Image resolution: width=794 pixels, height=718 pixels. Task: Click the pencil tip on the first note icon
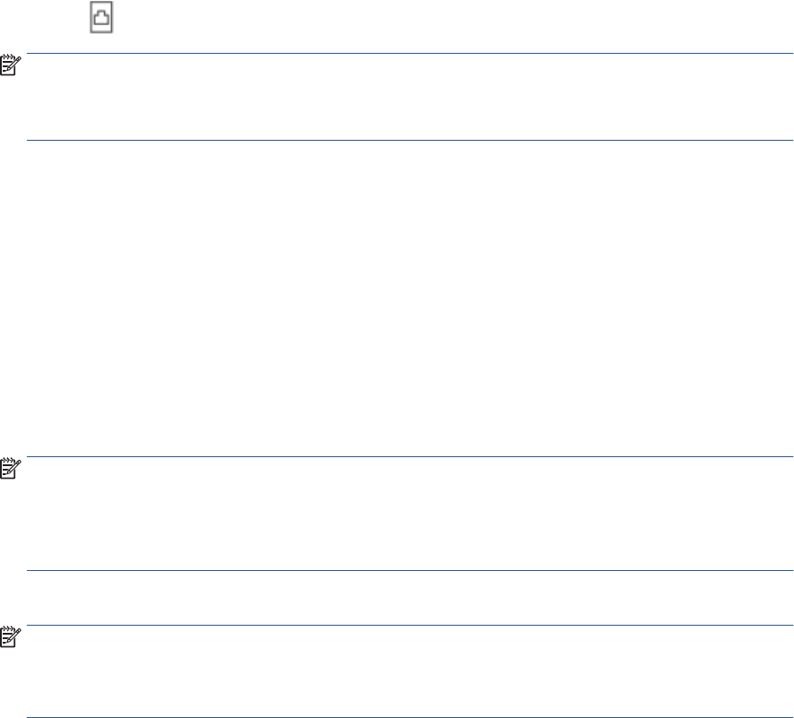coord(7,72)
